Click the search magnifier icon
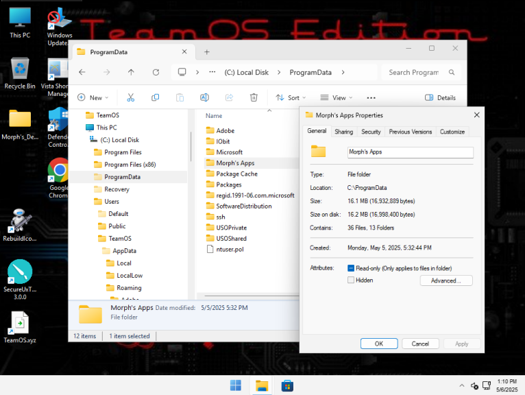525x395 pixels. (x=452, y=72)
